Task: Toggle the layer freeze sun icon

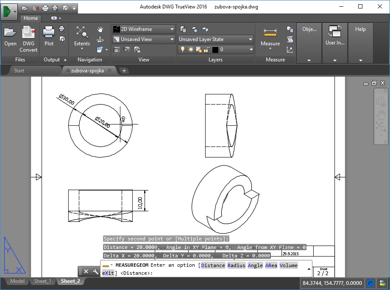Action: pyautogui.click(x=190, y=50)
